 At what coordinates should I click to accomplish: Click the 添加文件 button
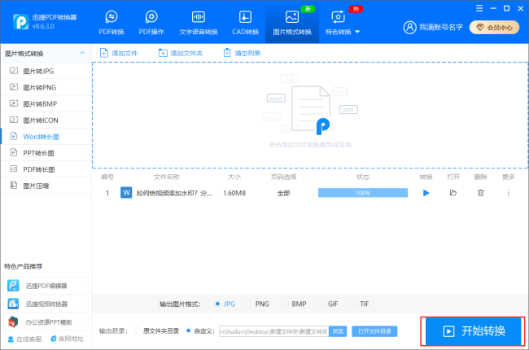click(119, 53)
